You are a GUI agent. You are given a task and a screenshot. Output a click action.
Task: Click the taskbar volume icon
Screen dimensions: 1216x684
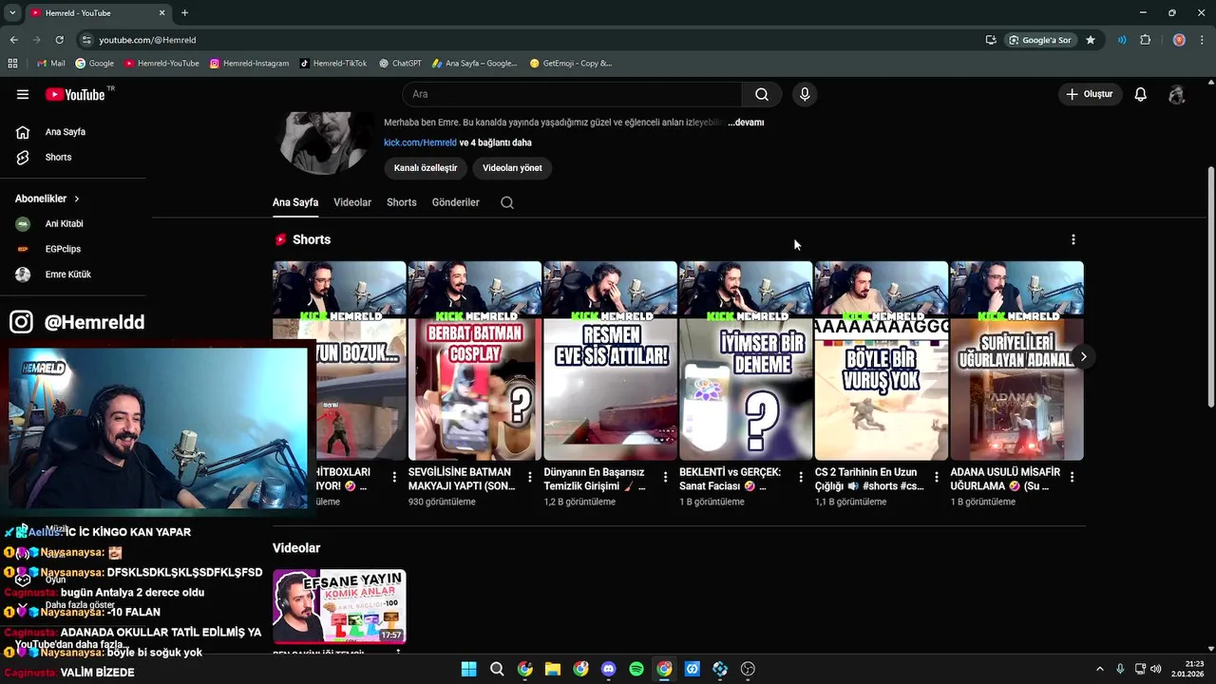pos(1156,669)
